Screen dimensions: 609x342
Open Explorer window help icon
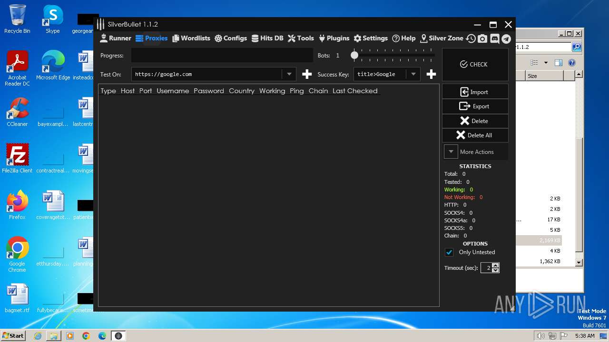pos(572,63)
